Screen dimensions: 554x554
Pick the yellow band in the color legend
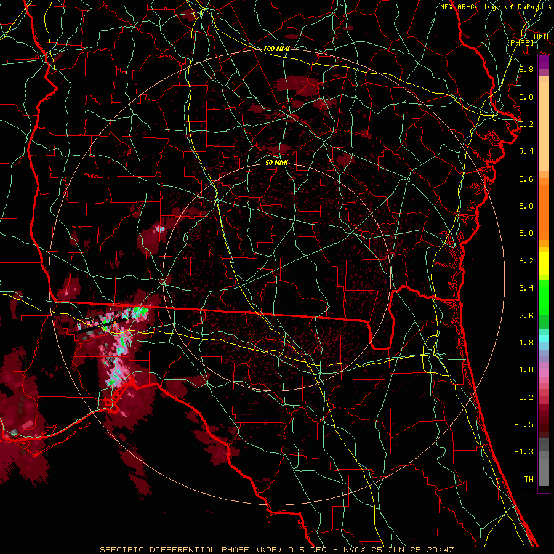click(x=544, y=263)
